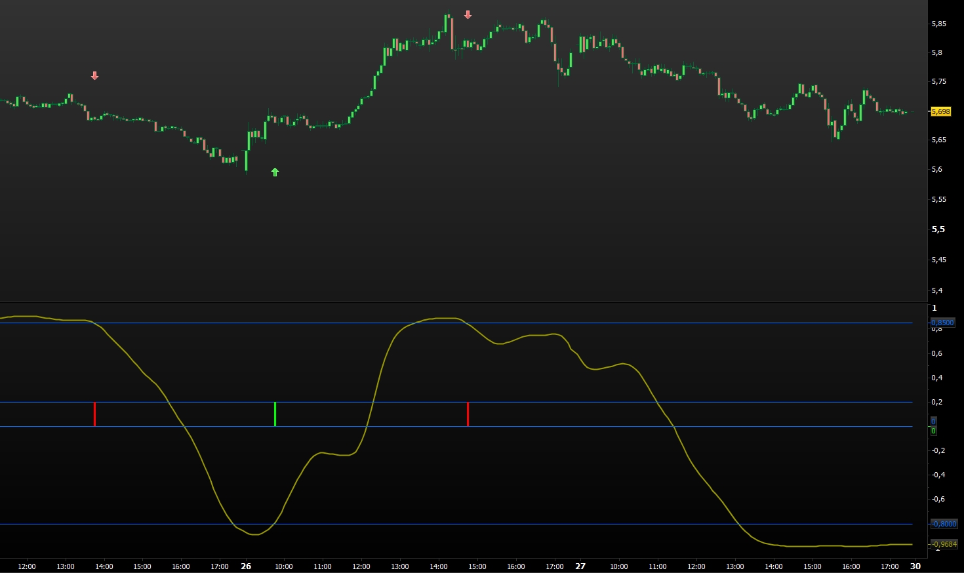The width and height of the screenshot is (964, 573).
Task: Click the 5,4 price axis label
Action: (937, 290)
